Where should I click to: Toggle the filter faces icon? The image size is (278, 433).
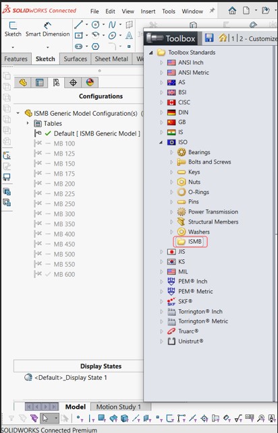(101, 418)
